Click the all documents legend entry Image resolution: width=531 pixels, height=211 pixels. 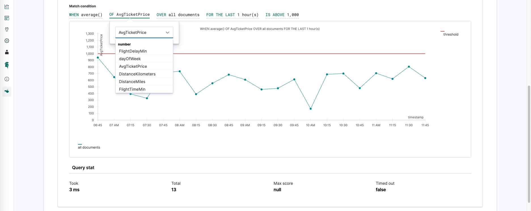pos(89,147)
